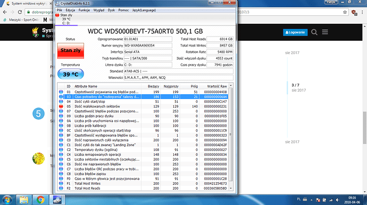Screen dimensions: 367x205
Task: Bookmark page with the star icon
Action: (345, 12)
